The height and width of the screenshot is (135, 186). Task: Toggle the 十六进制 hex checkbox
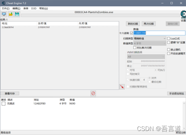(x=131, y=33)
